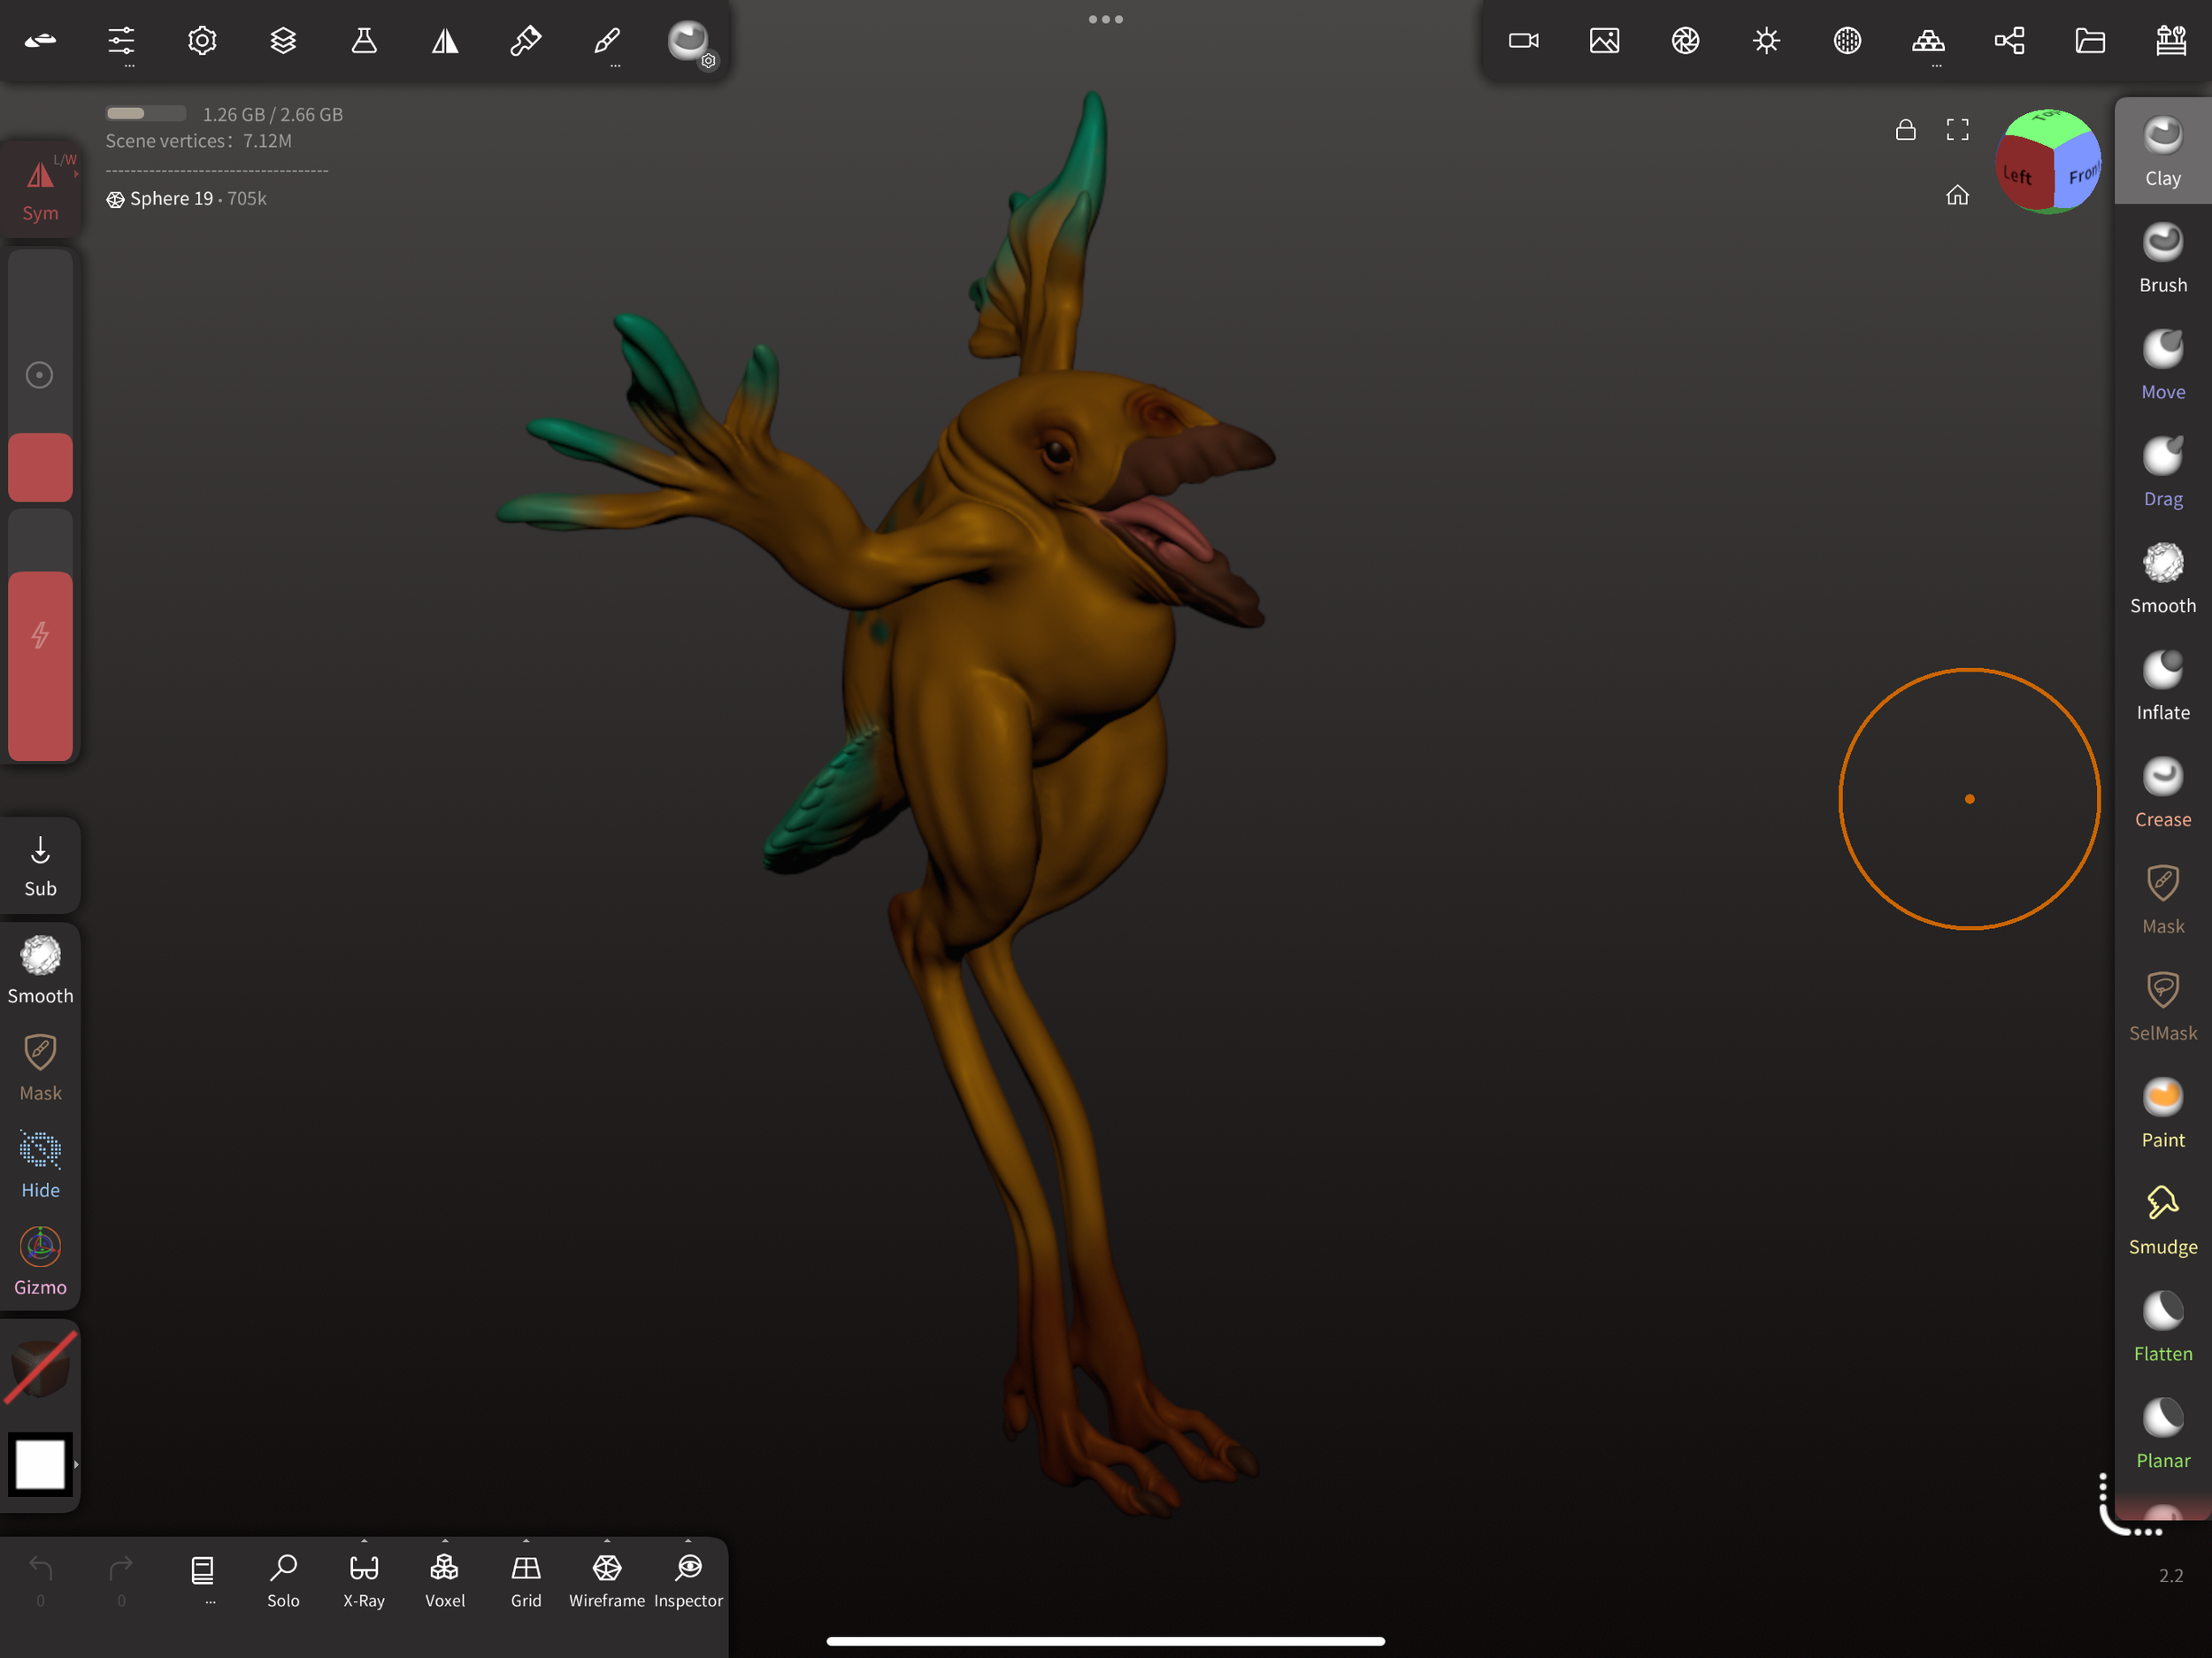Open the files folder menu

point(2090,40)
